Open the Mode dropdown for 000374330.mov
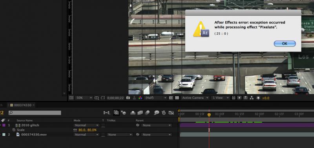Image resolution: width=314 pixels, height=148 pixels. (86, 135)
